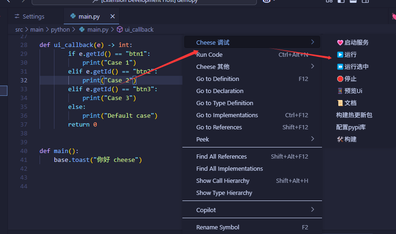The width and height of the screenshot is (396, 234).
Task: Click the tools icon for 构建
Action: (x=340, y=140)
